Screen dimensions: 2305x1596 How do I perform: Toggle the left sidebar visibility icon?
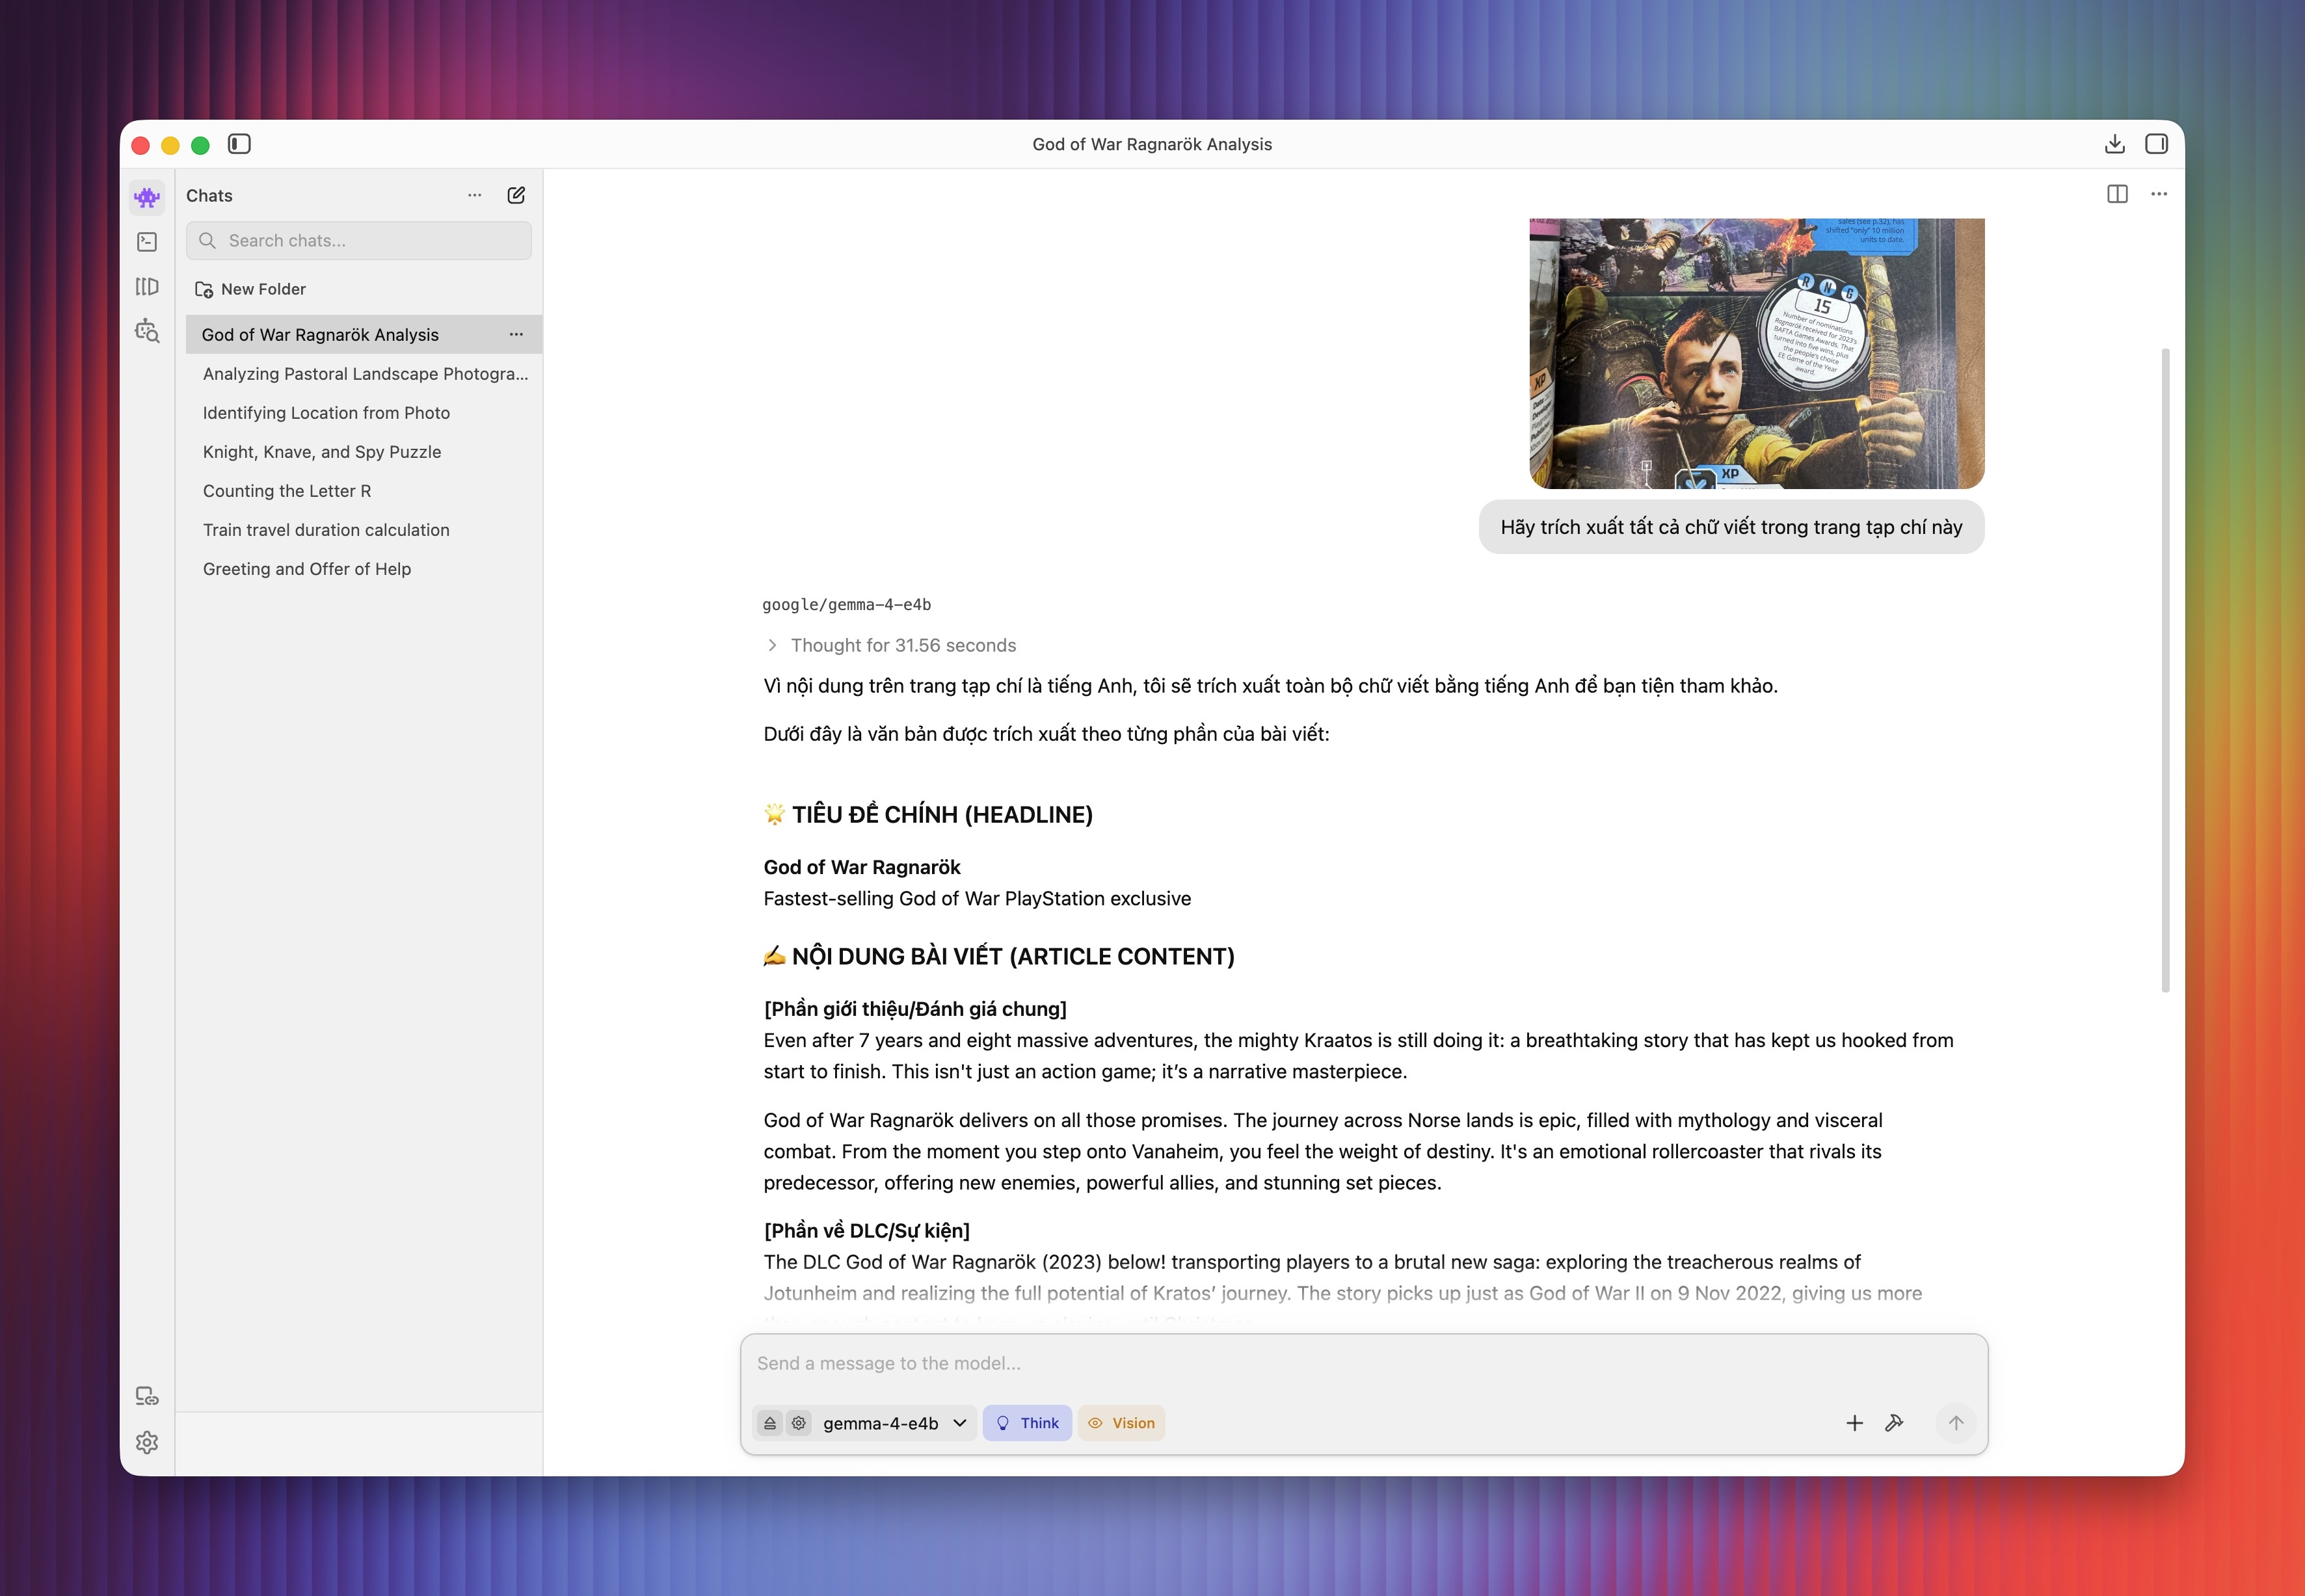click(x=239, y=144)
